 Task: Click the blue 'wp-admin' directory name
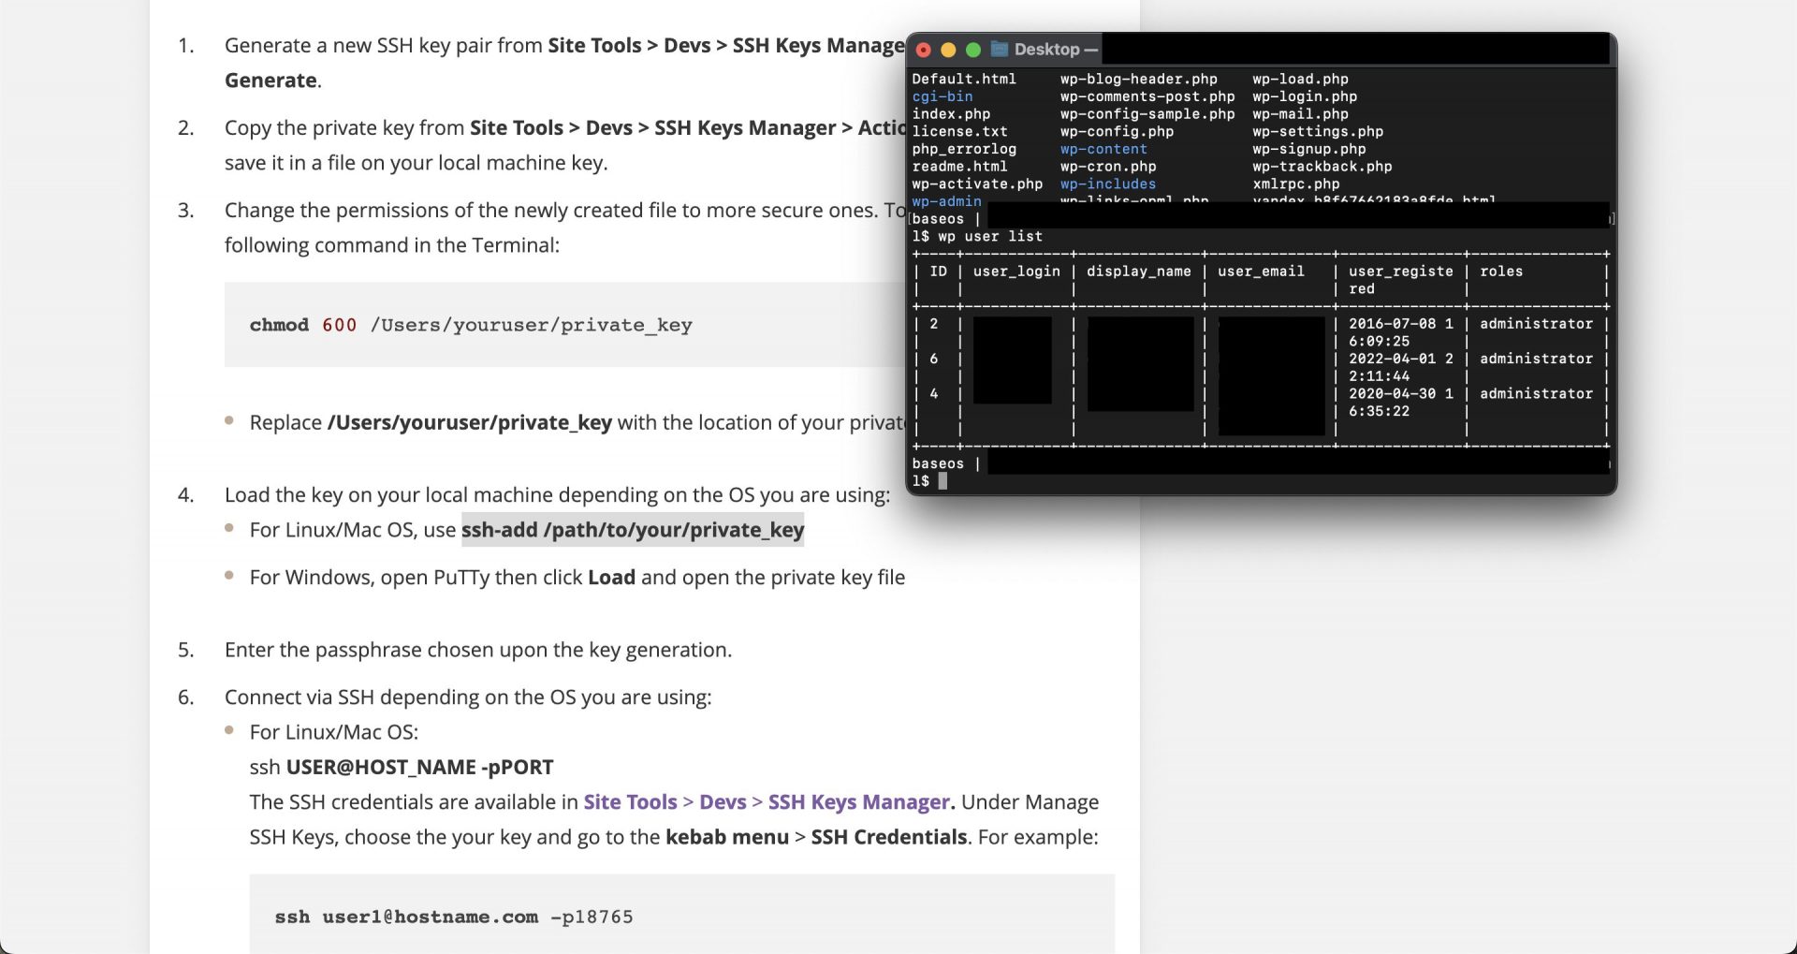(947, 201)
